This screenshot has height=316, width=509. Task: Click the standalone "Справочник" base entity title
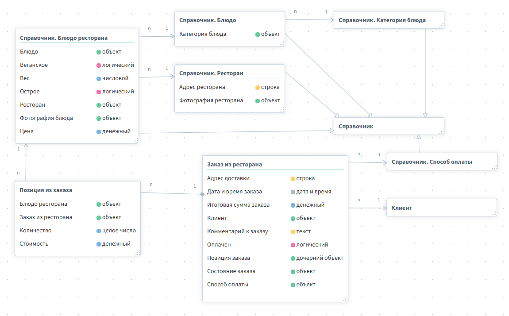pyautogui.click(x=356, y=127)
